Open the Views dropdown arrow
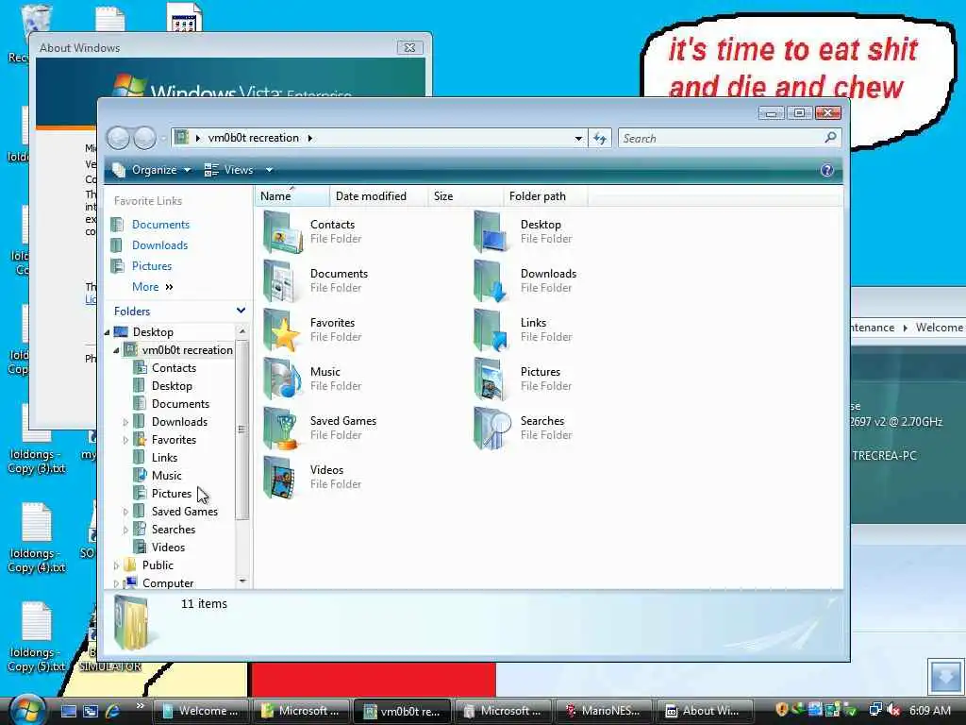Viewport: 966px width, 725px height. (x=269, y=170)
